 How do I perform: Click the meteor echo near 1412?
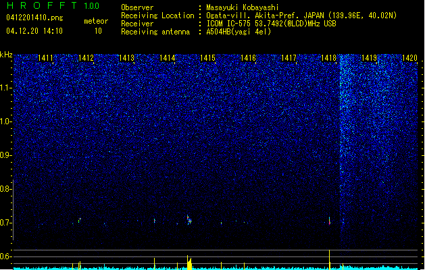(80, 220)
